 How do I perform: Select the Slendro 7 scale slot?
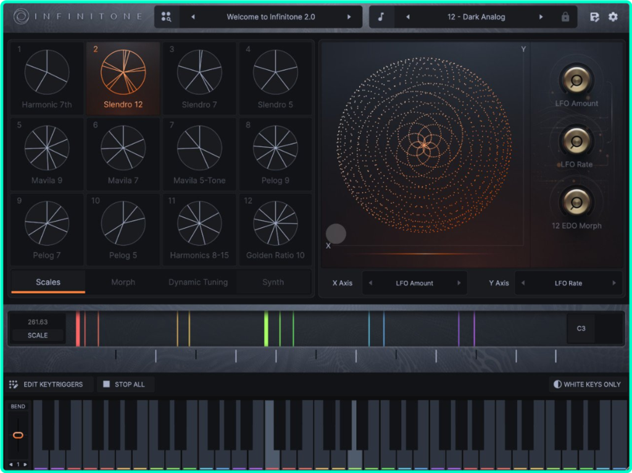click(x=199, y=78)
